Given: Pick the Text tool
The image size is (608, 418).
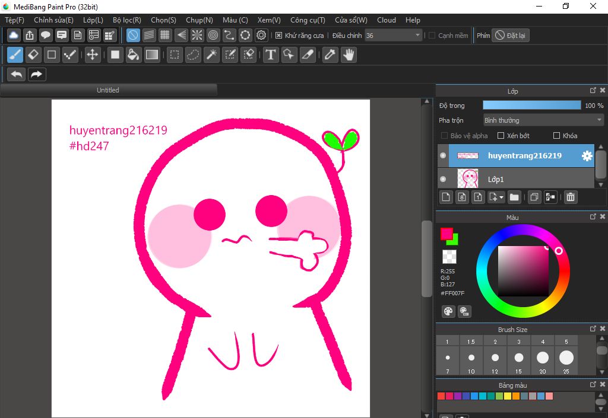Looking at the screenshot, I should click(x=271, y=55).
